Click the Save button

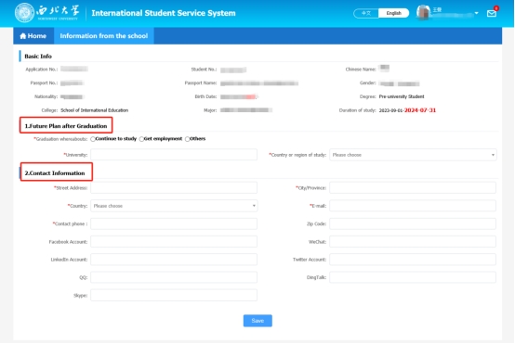pyautogui.click(x=257, y=321)
